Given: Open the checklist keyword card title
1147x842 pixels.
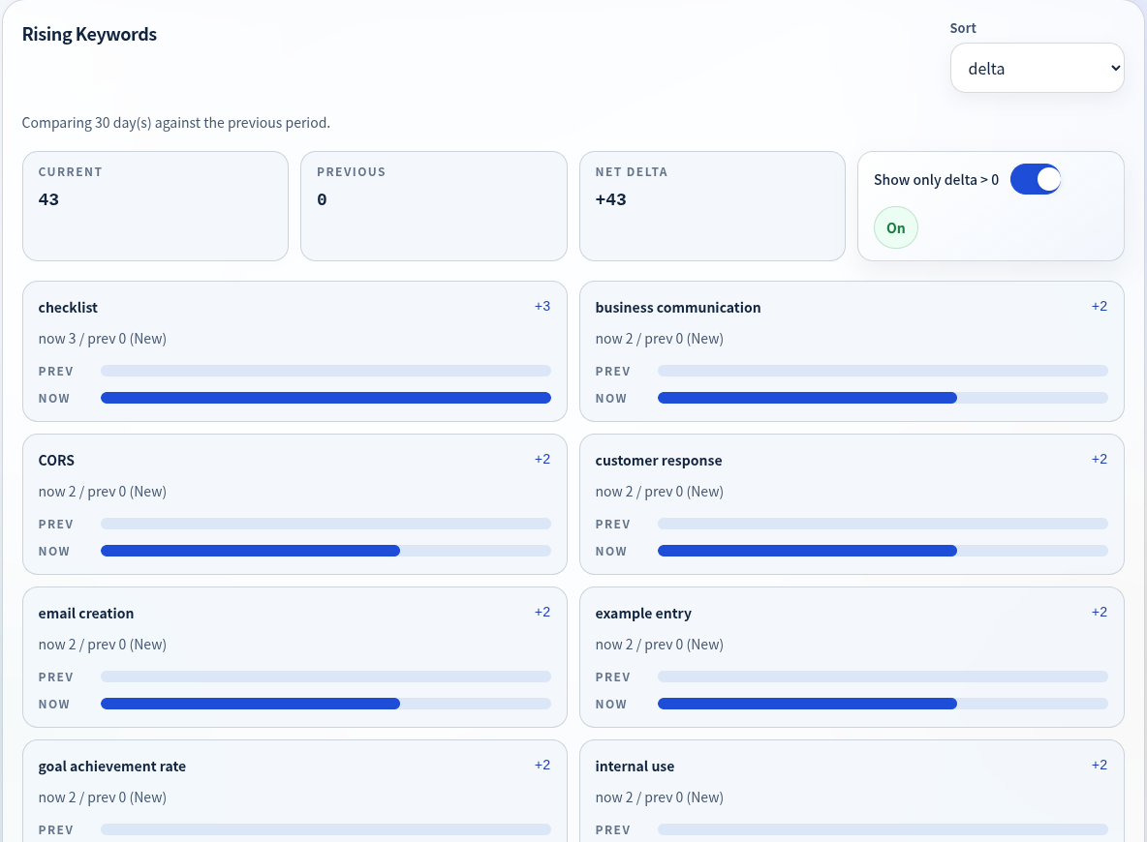Looking at the screenshot, I should pyautogui.click(x=68, y=308).
